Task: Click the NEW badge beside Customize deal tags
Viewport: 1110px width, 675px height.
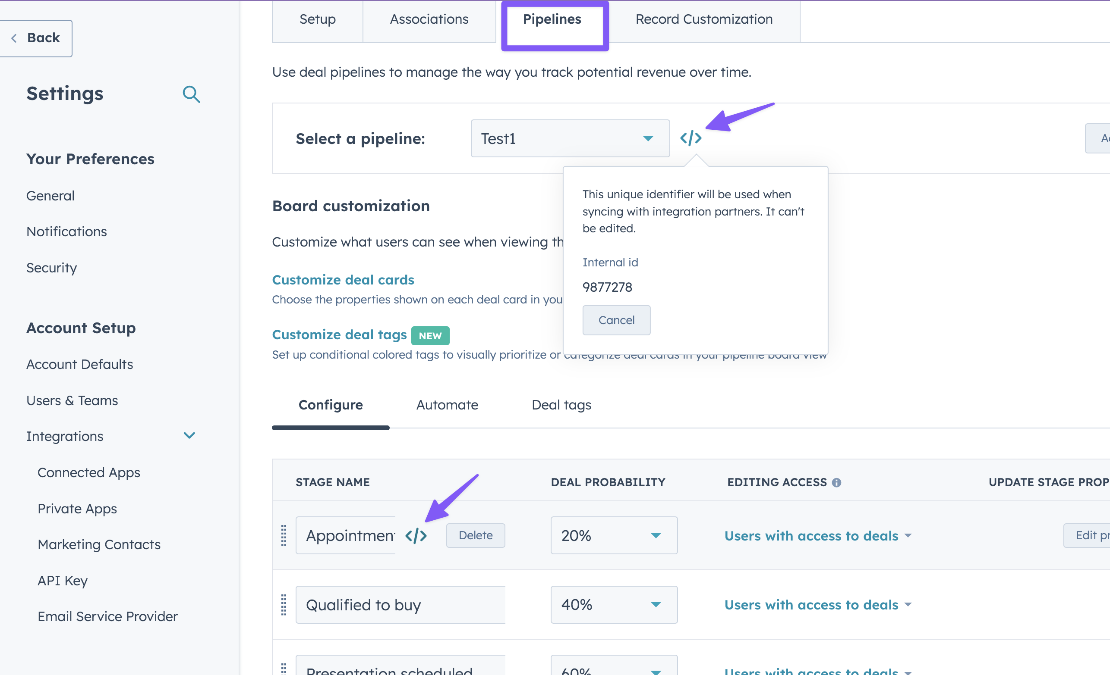Action: (430, 335)
